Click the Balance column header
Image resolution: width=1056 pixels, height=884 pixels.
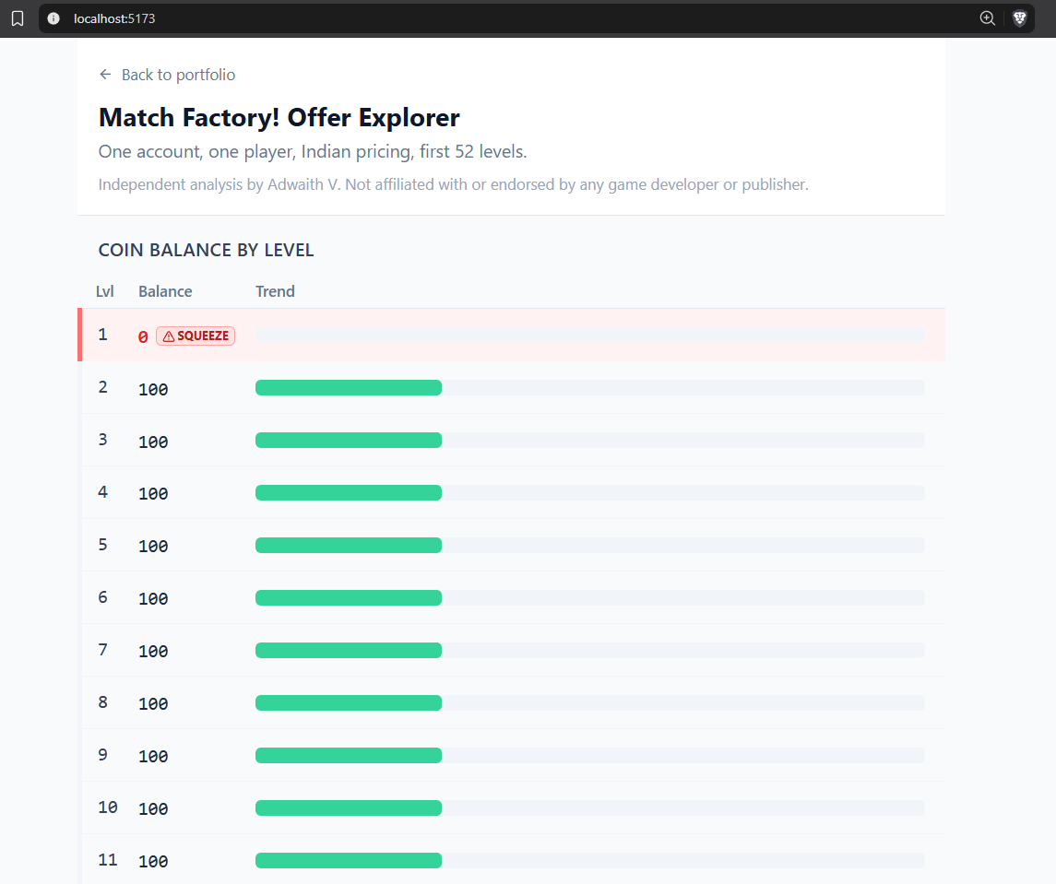click(165, 291)
